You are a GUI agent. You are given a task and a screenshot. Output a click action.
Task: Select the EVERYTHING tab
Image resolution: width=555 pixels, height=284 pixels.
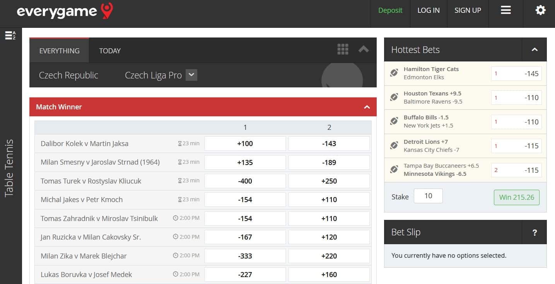[x=59, y=51]
